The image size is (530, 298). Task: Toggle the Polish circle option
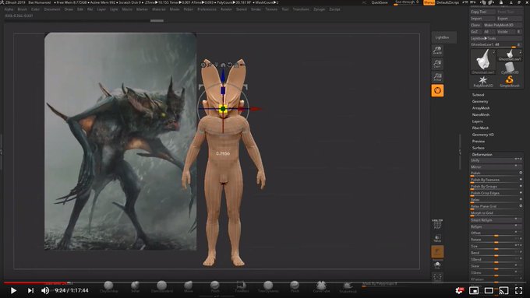521,173
